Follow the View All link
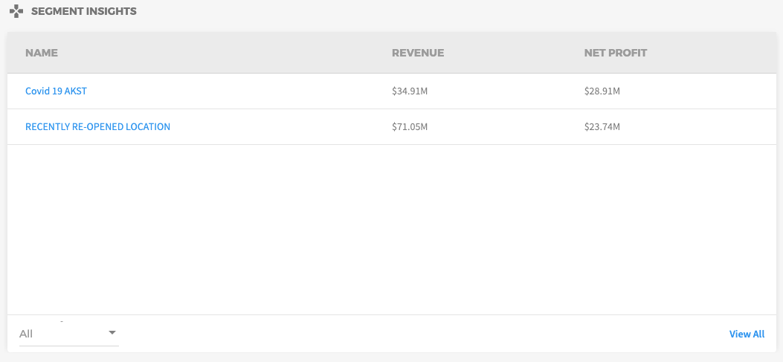783x362 pixels. pos(747,334)
